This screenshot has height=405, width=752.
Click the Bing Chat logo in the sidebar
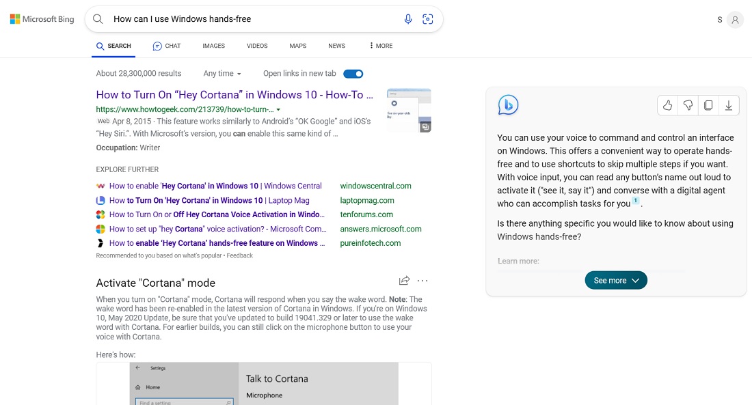coord(507,104)
